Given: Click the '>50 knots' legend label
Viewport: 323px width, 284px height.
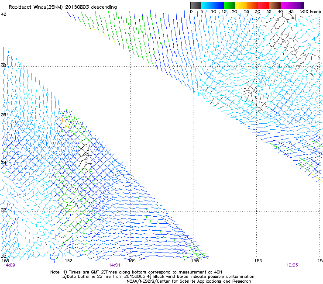Looking at the screenshot, I should tap(310, 12).
